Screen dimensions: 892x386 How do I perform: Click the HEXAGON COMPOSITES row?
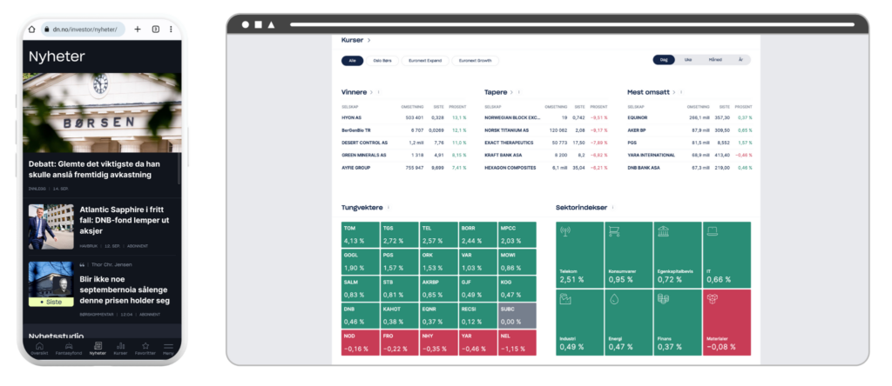point(547,168)
